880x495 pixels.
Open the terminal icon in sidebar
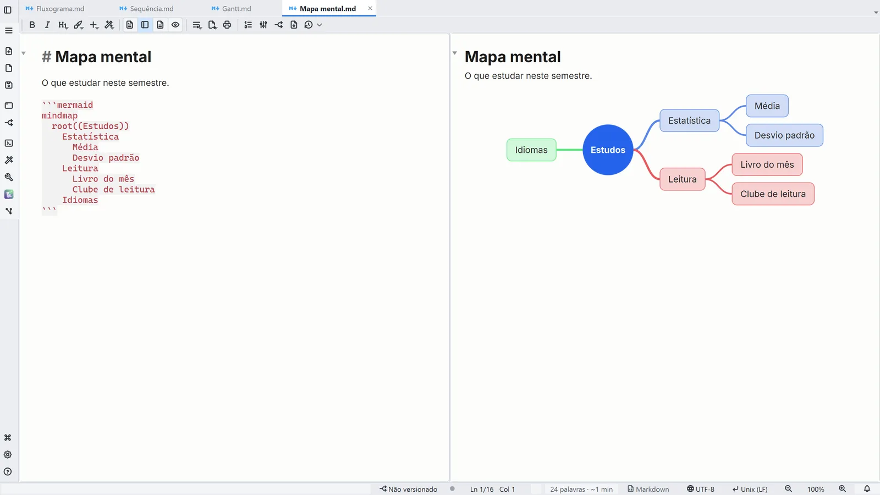[9, 143]
